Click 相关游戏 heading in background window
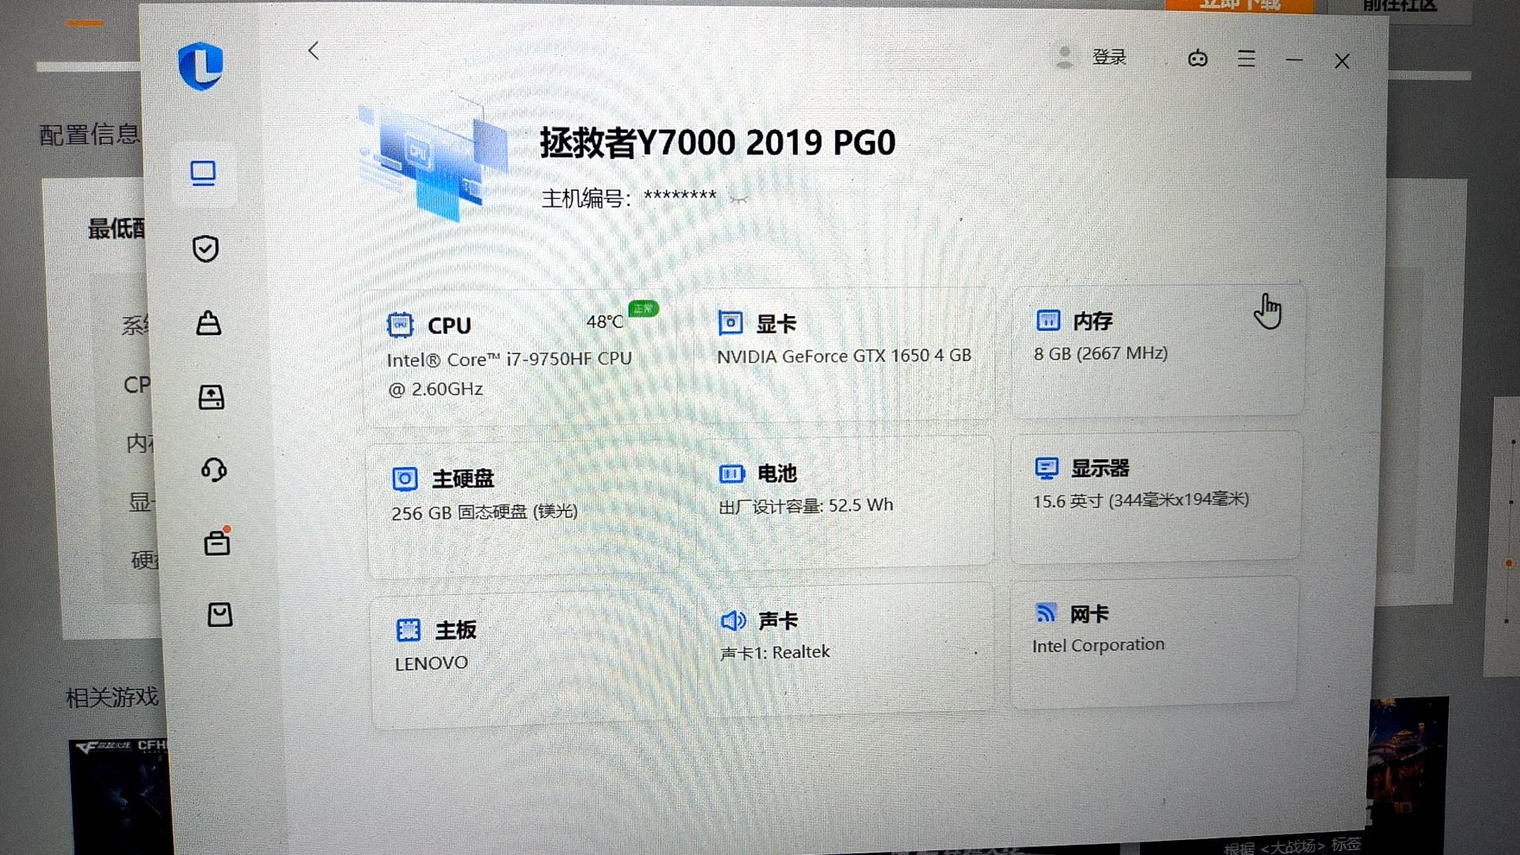The height and width of the screenshot is (855, 1520). (x=112, y=697)
